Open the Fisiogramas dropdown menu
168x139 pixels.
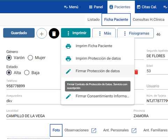click(136, 33)
